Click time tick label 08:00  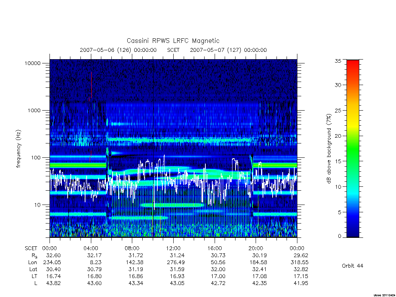(132, 249)
